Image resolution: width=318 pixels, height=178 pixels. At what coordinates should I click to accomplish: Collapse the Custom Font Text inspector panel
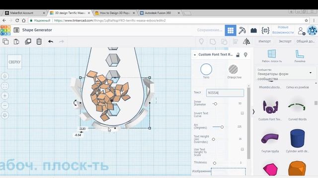tap(195, 55)
